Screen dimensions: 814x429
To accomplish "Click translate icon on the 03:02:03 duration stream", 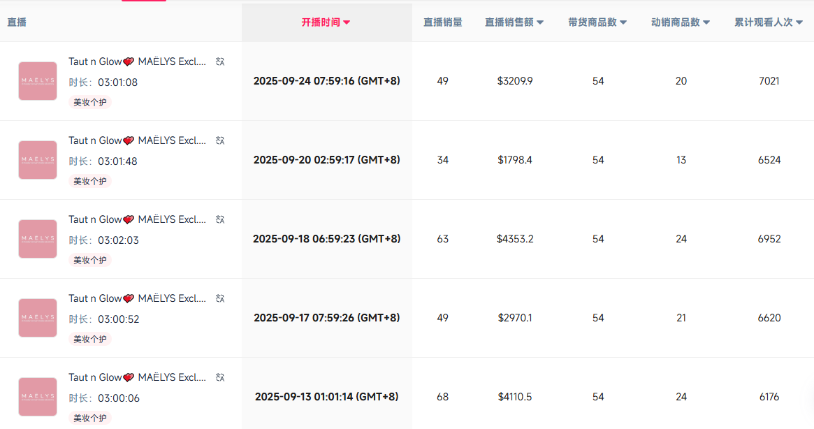I will point(220,219).
